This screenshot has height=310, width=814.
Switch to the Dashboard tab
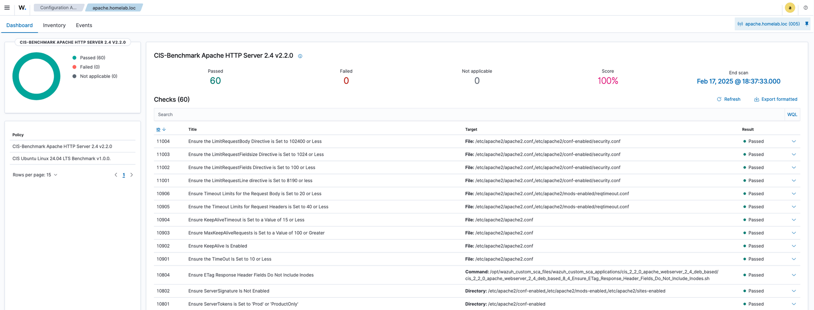click(20, 25)
